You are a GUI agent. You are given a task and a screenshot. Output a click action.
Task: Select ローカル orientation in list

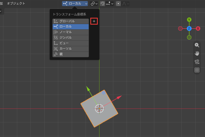71,27
